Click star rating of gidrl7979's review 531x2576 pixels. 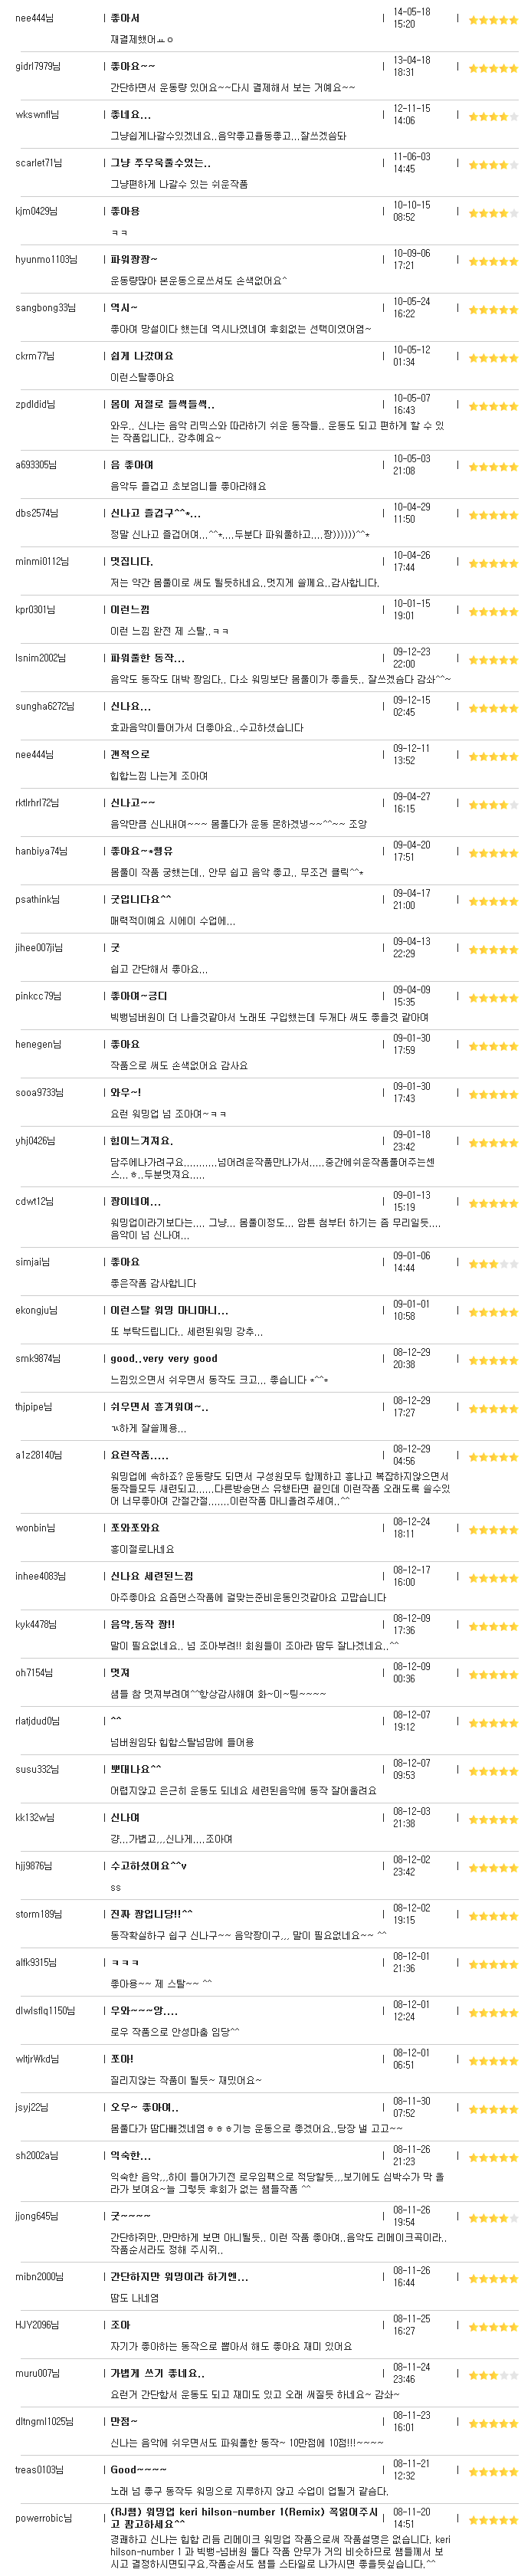click(493, 68)
